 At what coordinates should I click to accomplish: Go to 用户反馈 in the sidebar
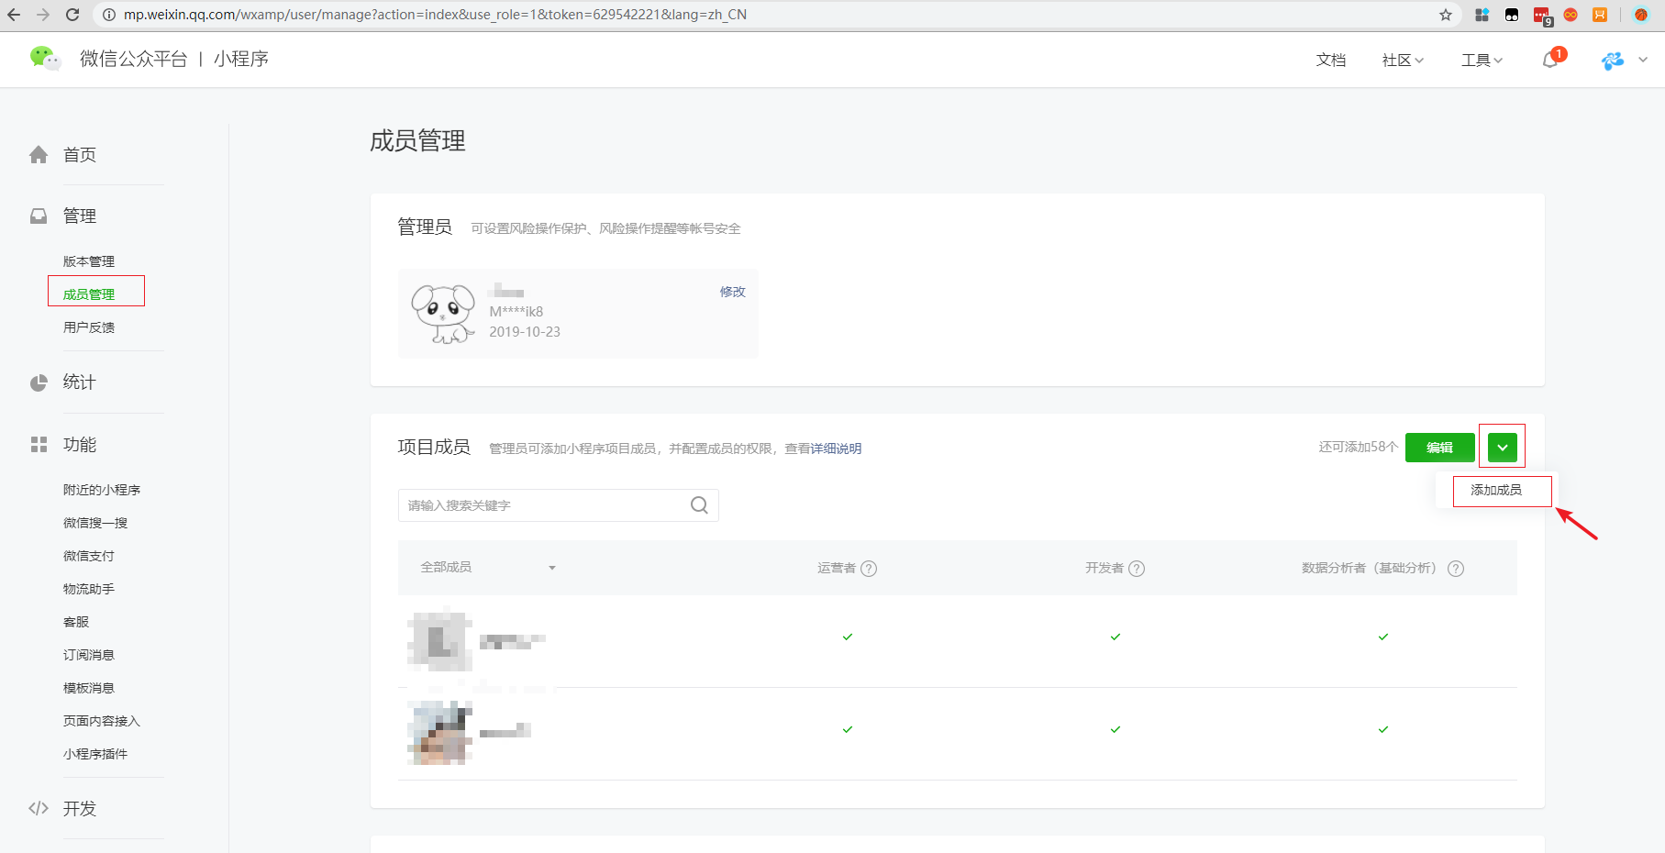coord(89,327)
